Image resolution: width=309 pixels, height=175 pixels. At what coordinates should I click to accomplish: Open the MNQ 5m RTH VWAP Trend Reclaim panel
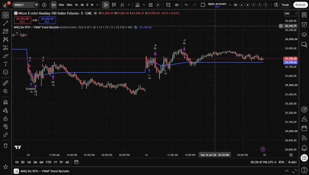point(45,171)
